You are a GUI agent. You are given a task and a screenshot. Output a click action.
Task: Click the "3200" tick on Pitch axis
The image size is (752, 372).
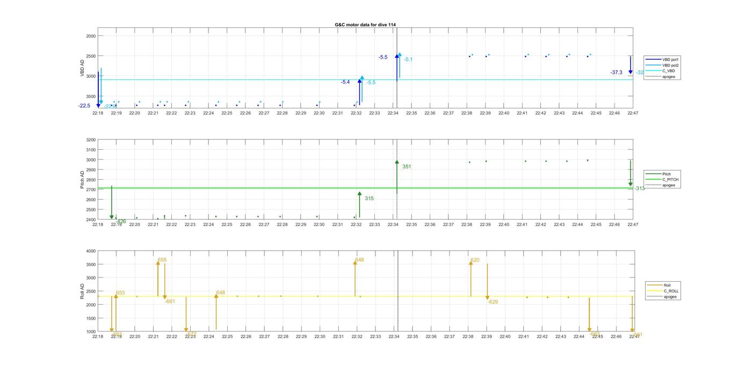coord(90,140)
